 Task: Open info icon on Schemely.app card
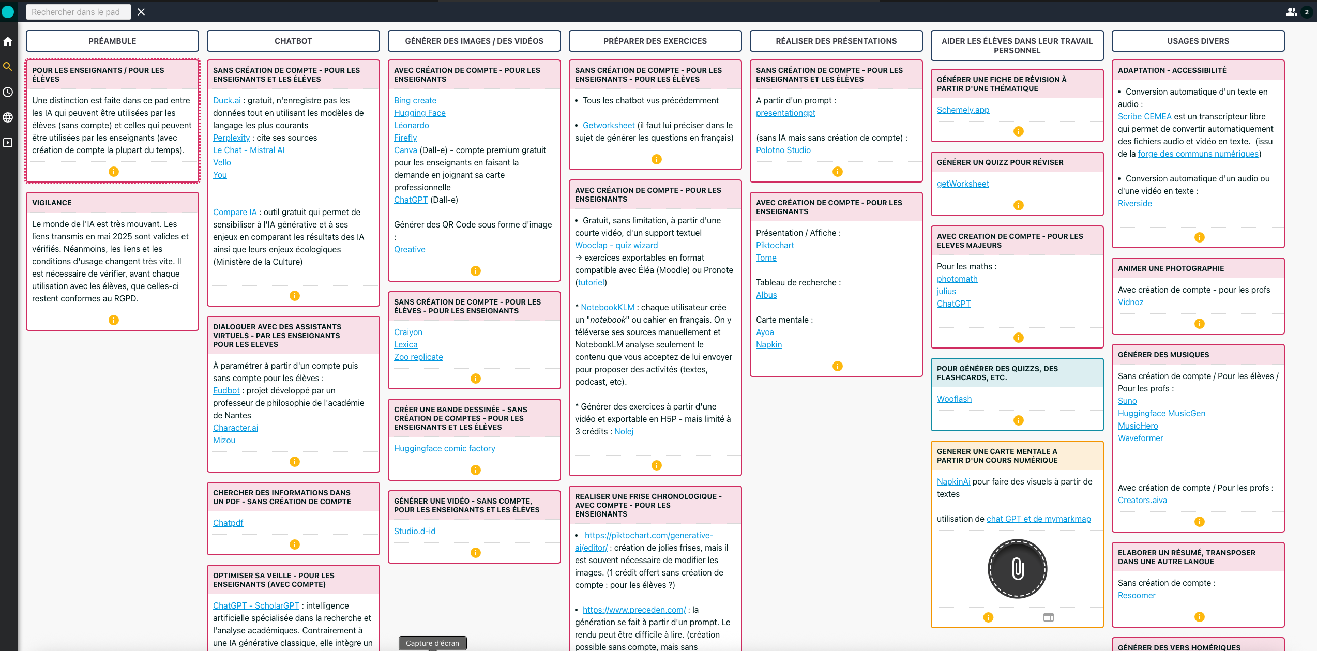(1019, 131)
